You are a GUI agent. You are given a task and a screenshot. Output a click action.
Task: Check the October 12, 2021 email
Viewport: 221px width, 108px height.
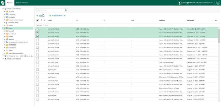click(37, 40)
